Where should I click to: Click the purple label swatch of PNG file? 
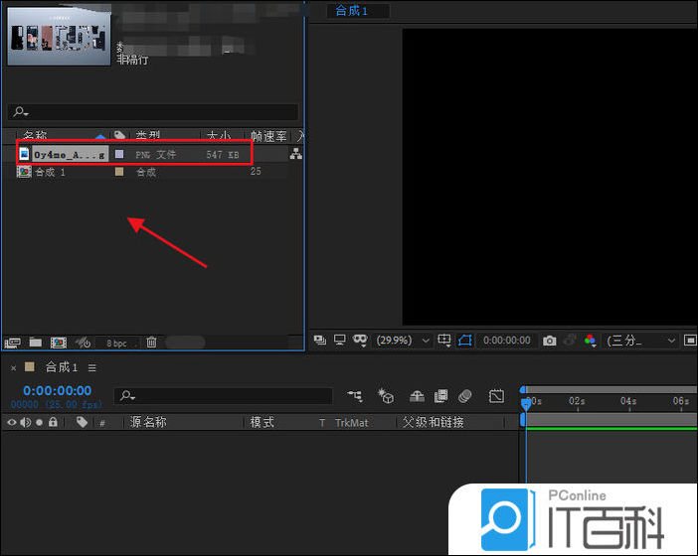pyautogui.click(x=119, y=154)
